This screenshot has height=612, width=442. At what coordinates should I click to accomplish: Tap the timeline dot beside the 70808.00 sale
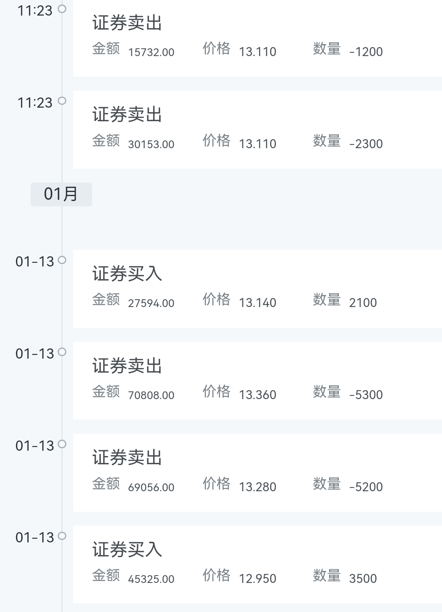(62, 352)
